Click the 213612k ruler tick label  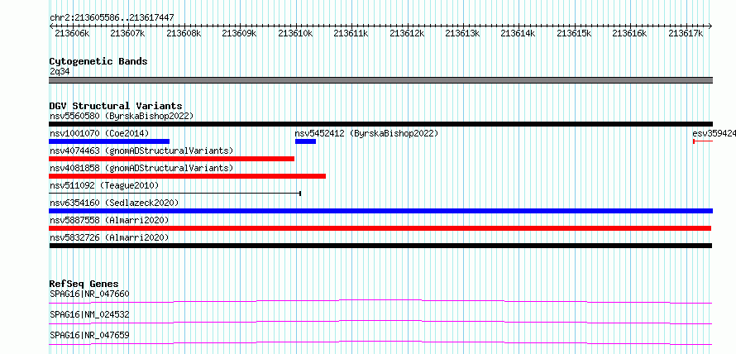pos(407,33)
